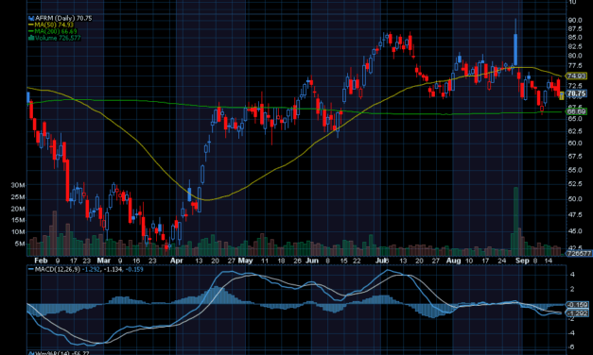Select the MA(50) 74.93 legend entry
The width and height of the screenshot is (593, 355).
[x=54, y=25]
